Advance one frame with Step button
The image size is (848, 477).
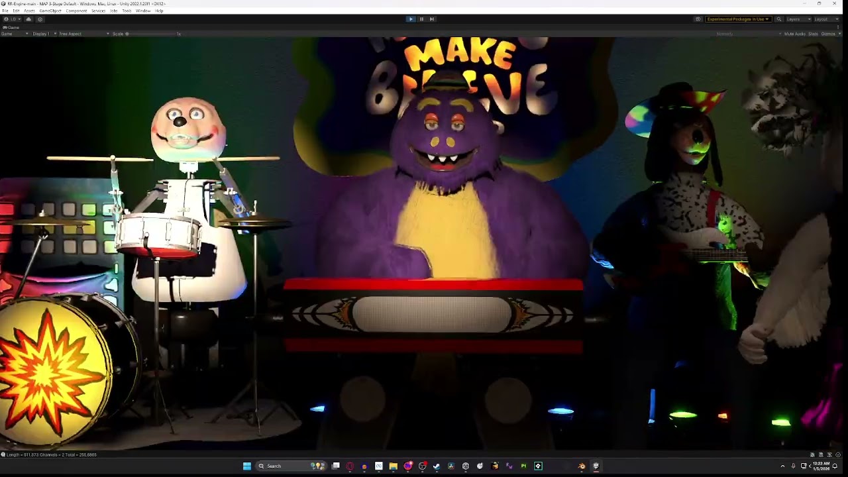click(x=432, y=19)
